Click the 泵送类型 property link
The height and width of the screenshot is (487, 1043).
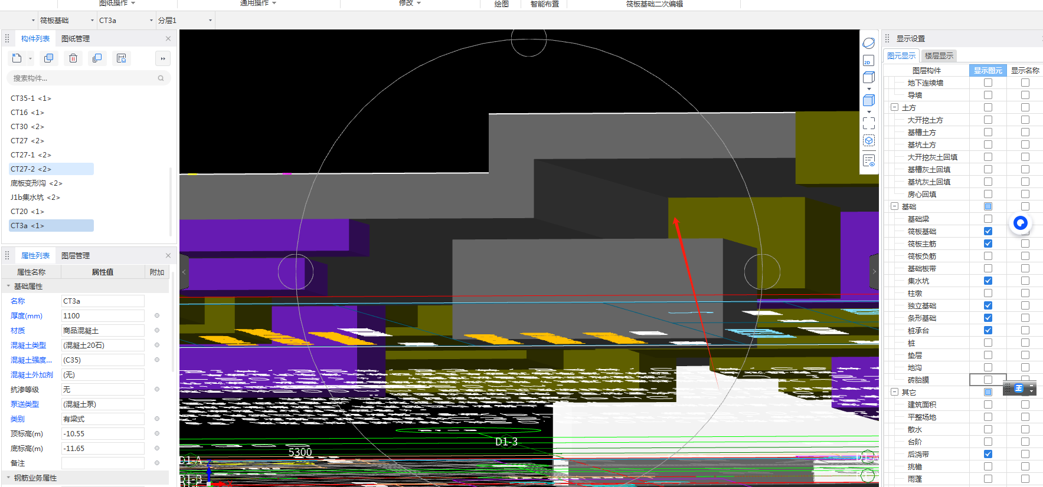pos(25,404)
